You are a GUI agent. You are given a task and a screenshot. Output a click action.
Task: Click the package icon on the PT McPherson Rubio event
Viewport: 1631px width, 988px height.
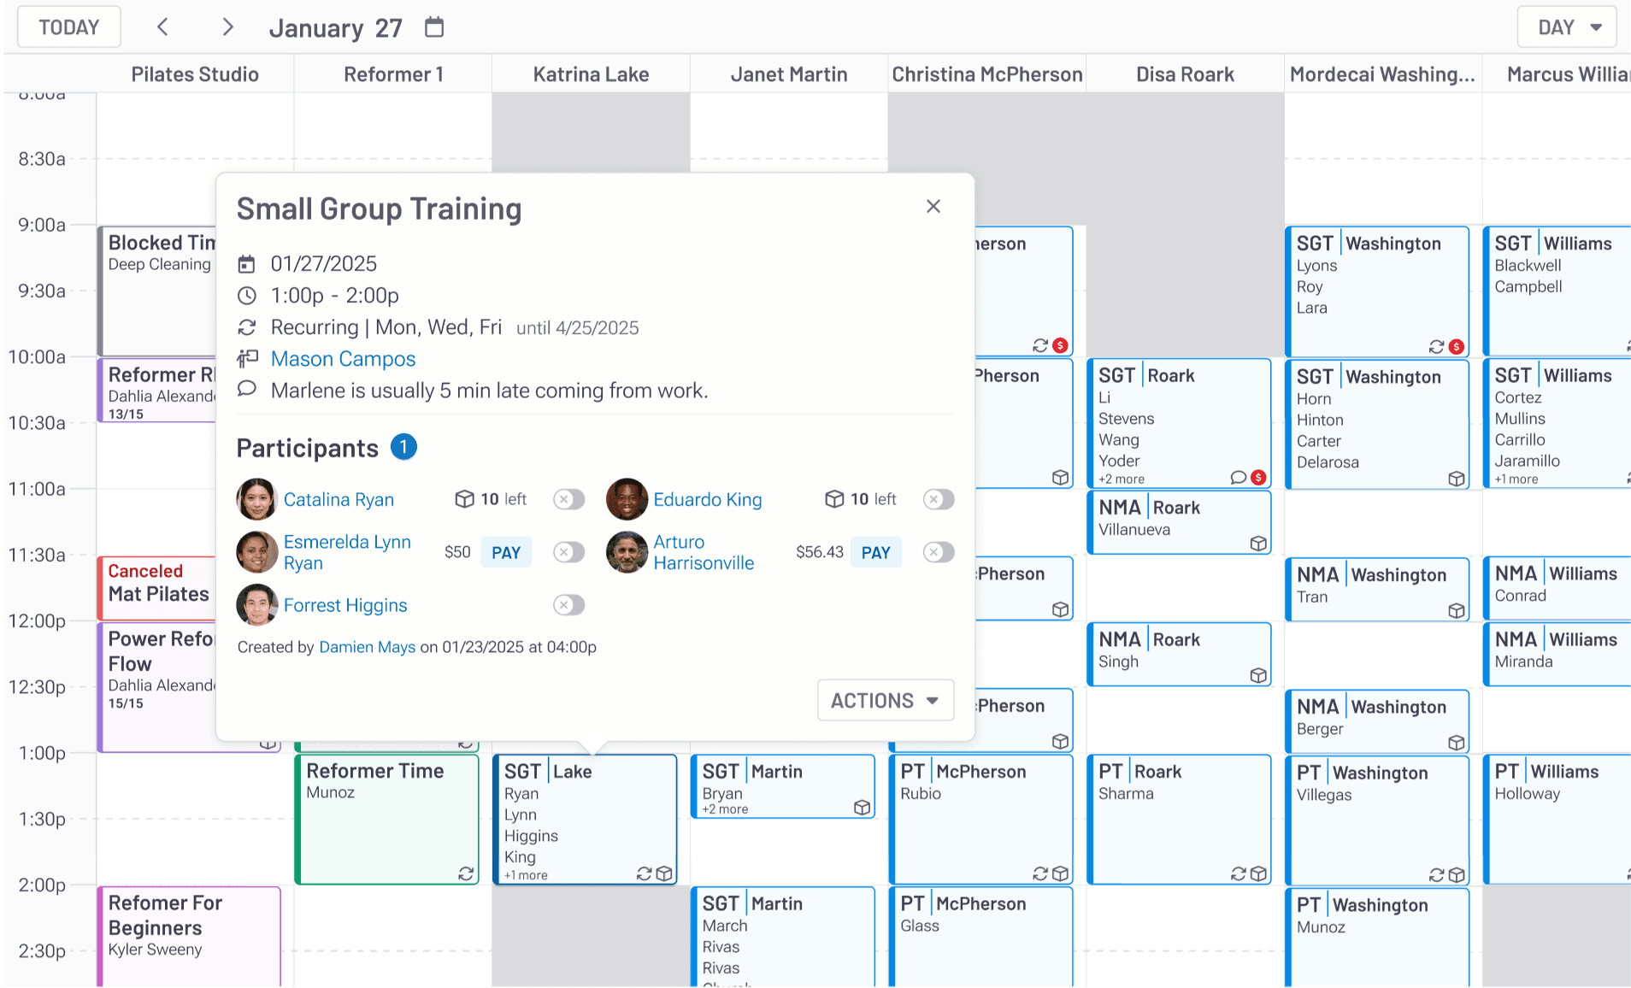[1060, 873]
